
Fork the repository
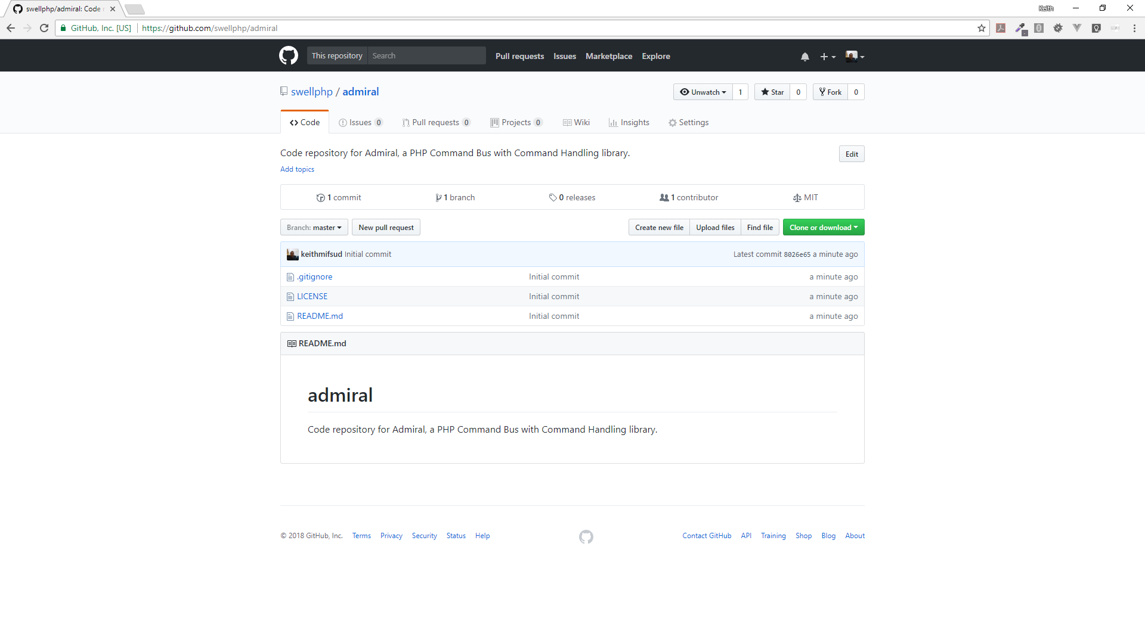[x=830, y=92]
